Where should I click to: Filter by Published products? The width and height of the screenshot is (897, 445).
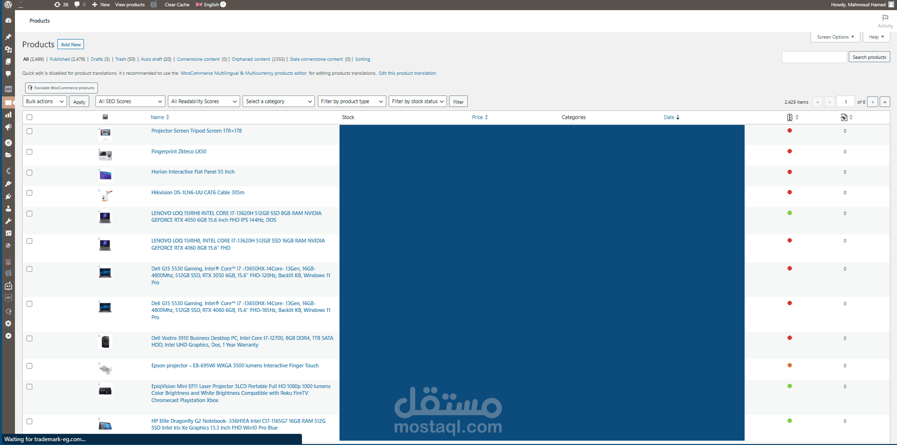pos(67,59)
